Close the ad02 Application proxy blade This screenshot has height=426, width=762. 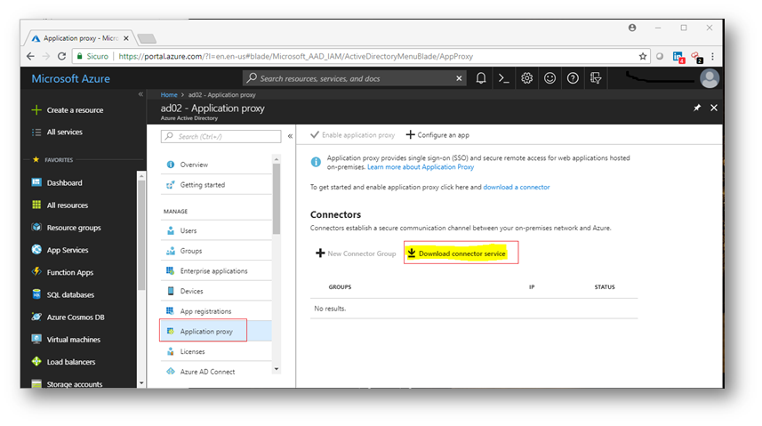pyautogui.click(x=714, y=108)
